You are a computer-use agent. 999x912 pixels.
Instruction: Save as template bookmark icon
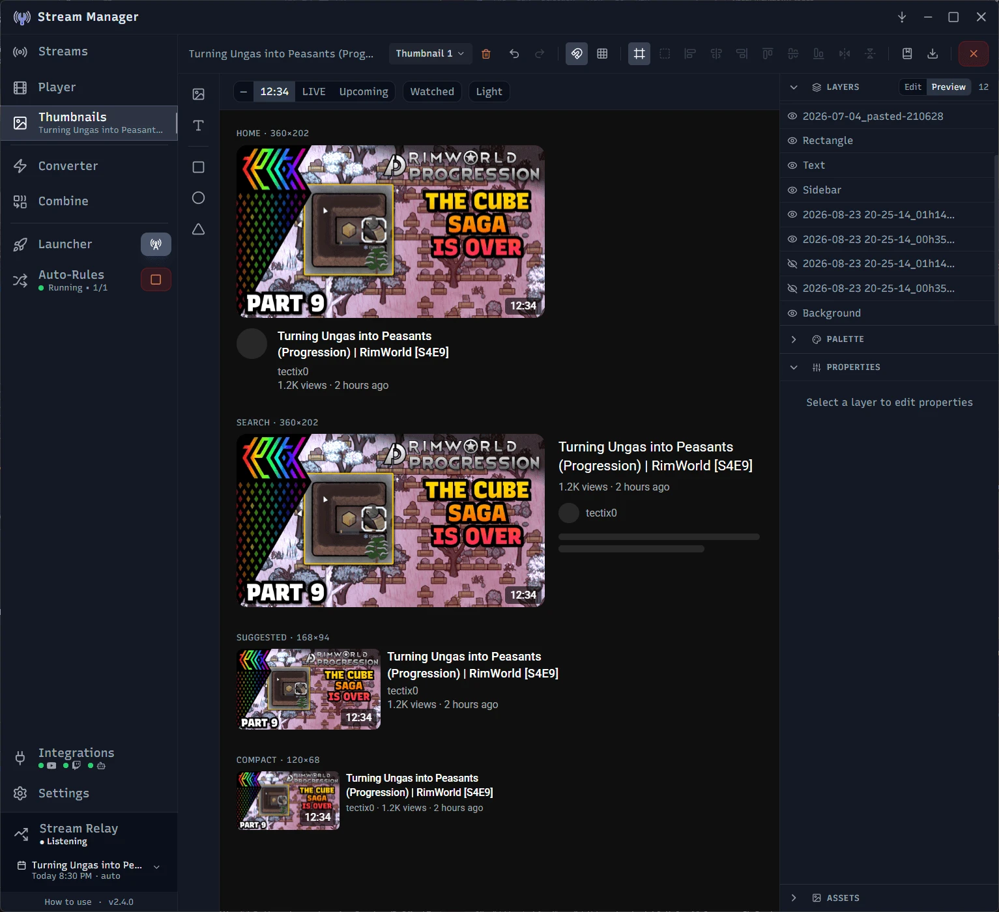[907, 53]
